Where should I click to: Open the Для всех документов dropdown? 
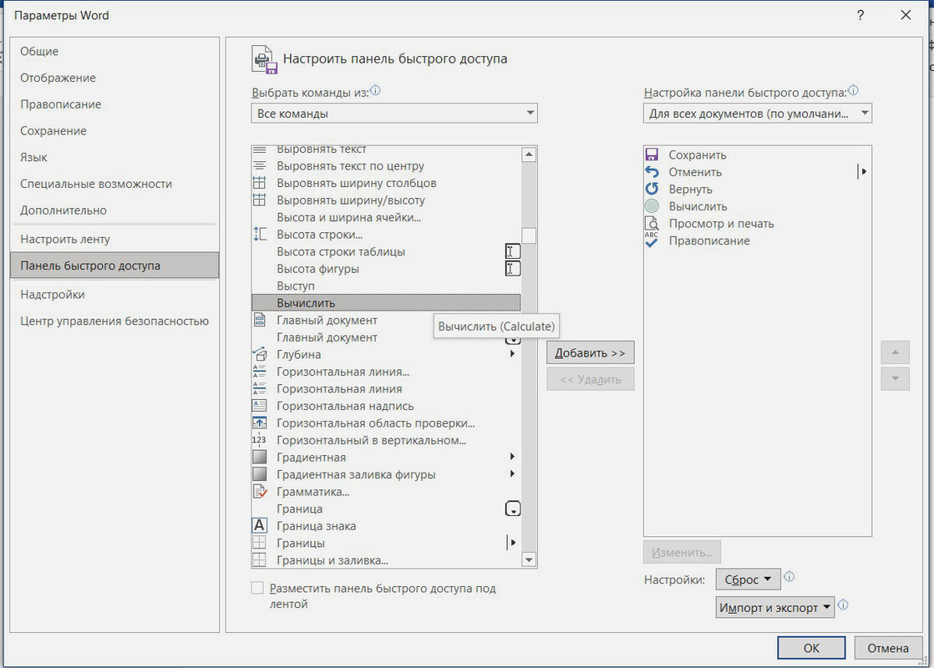[x=758, y=114]
